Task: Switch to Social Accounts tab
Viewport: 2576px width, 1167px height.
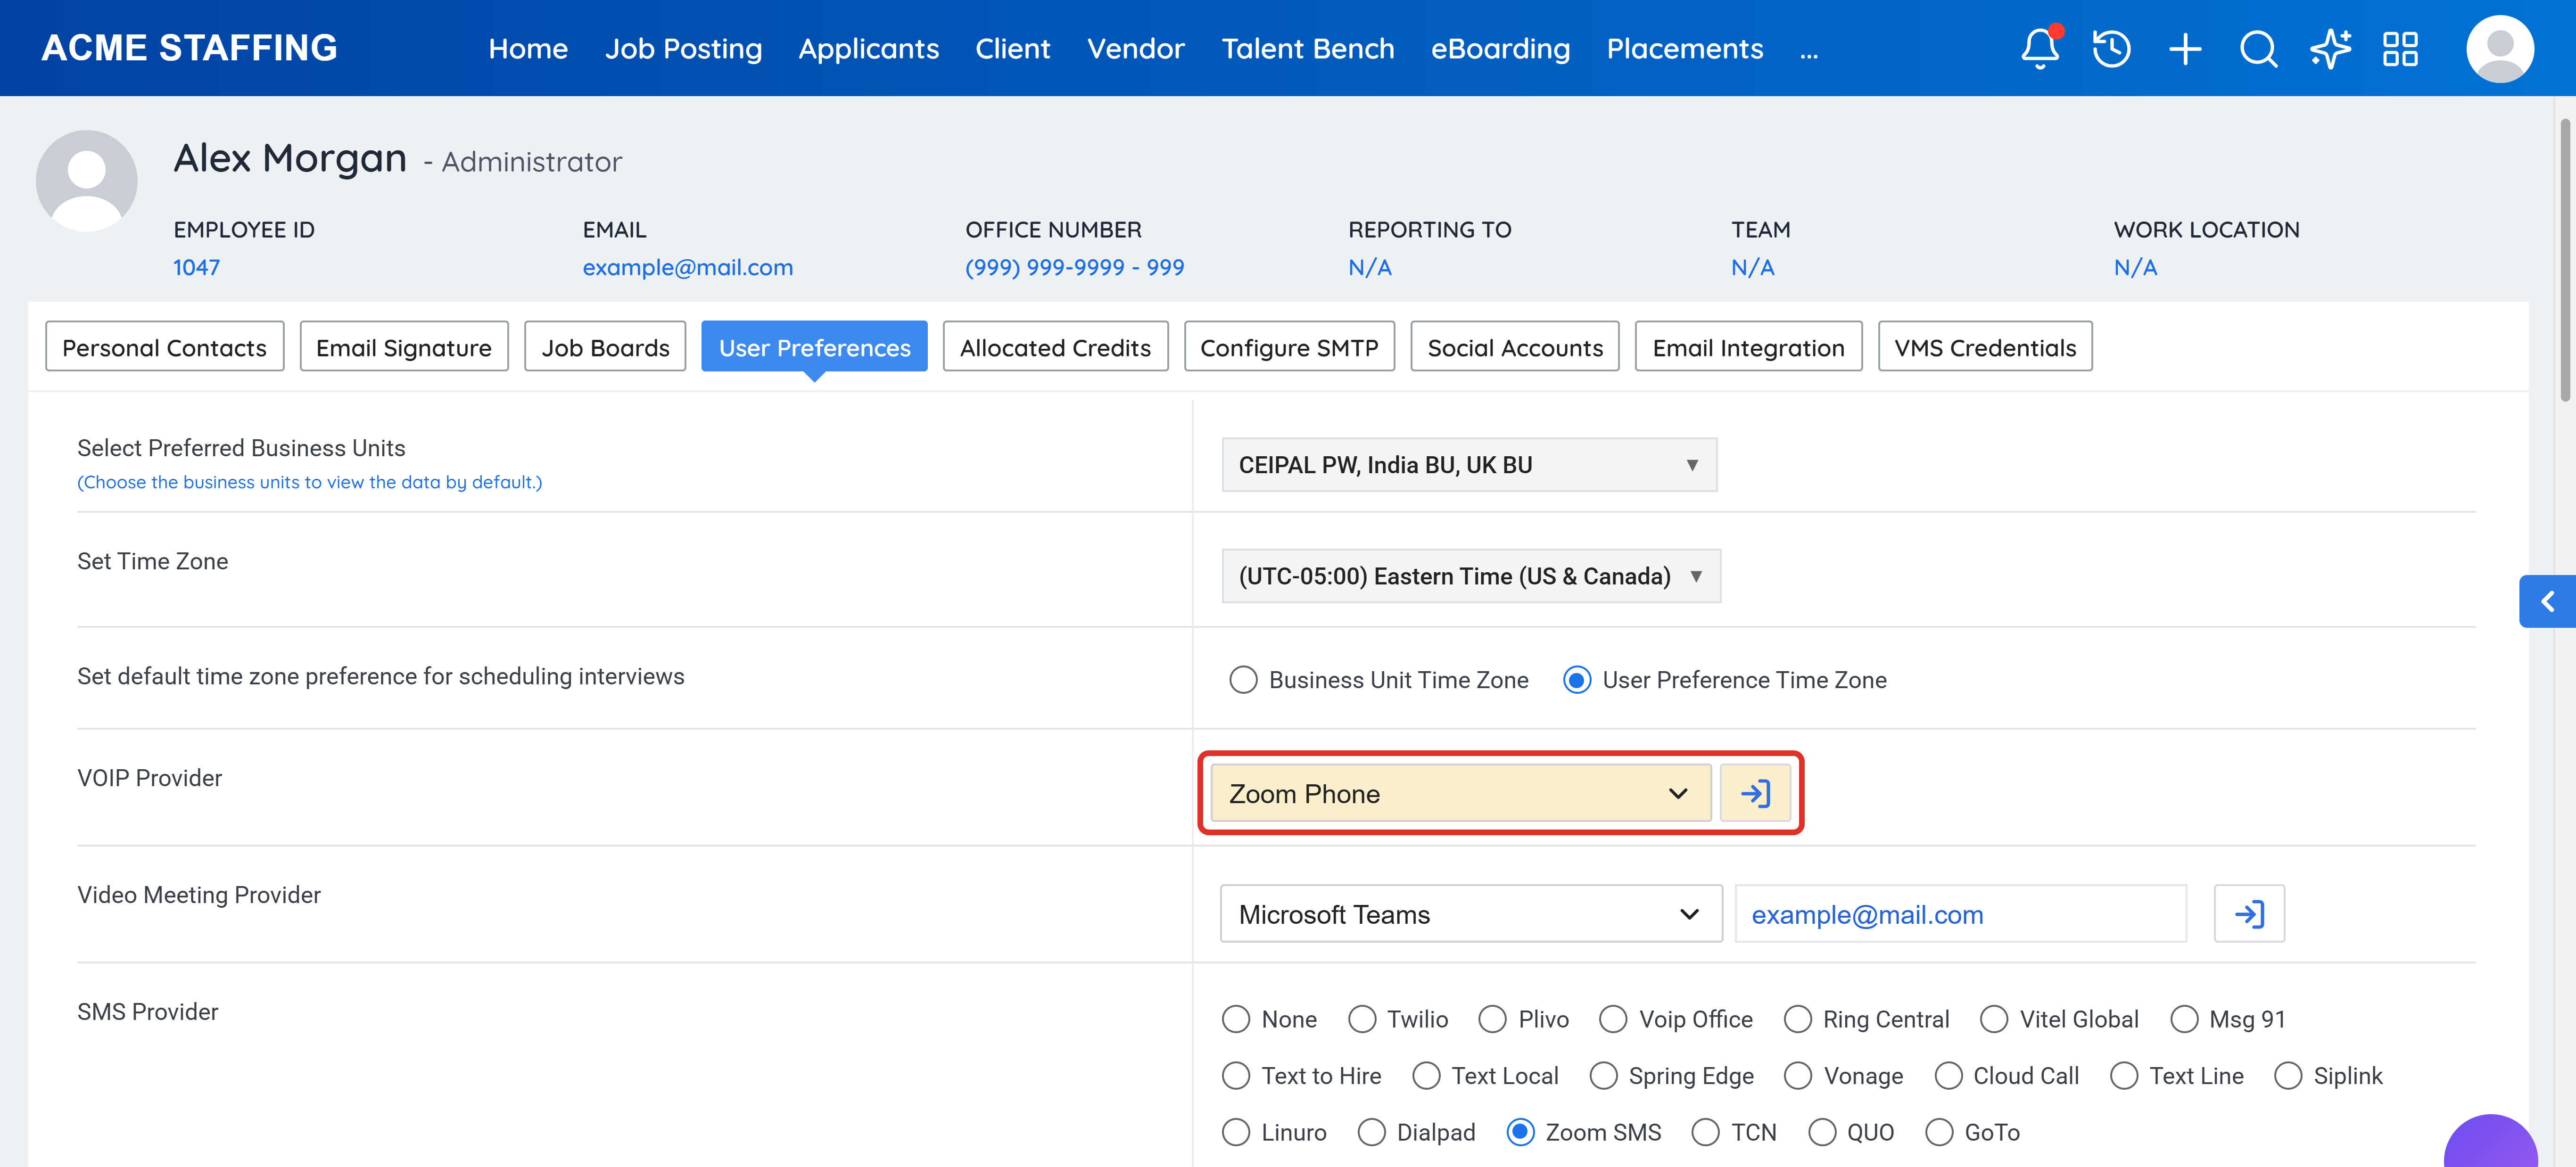Action: point(1515,347)
